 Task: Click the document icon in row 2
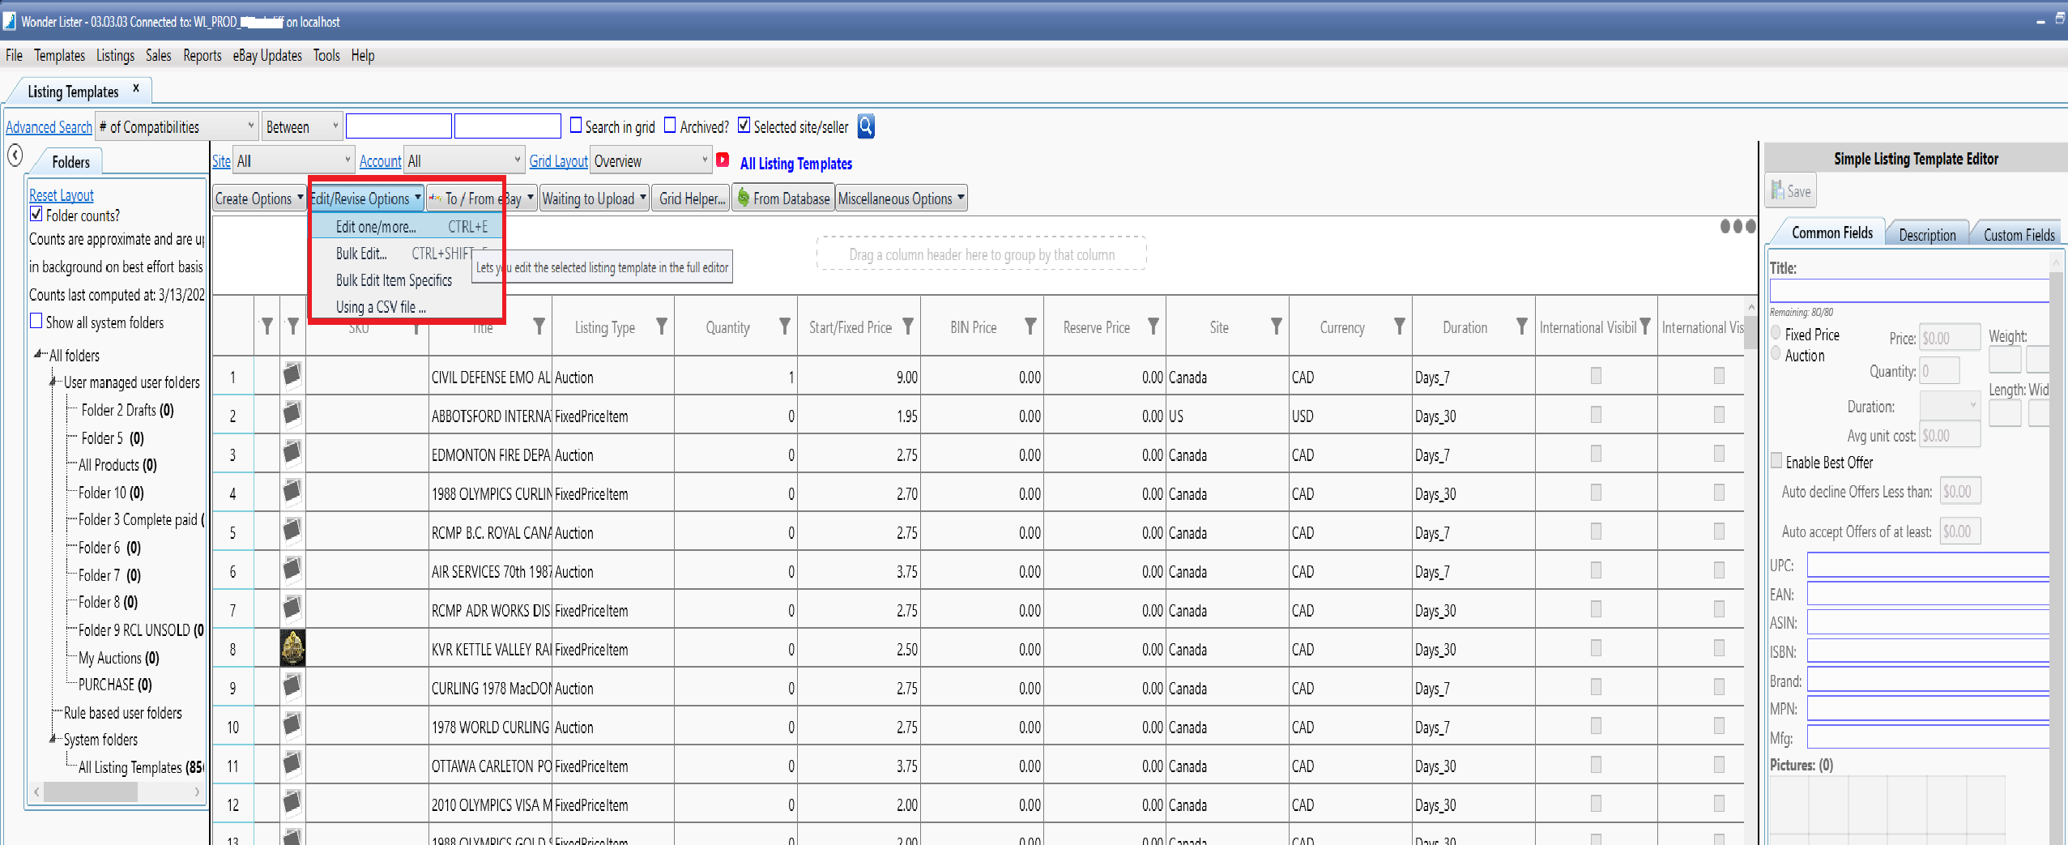[x=292, y=413]
